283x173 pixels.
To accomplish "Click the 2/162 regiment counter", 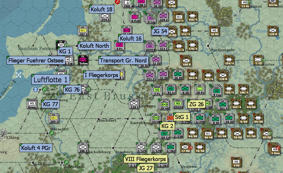I will (x=171, y=148).
